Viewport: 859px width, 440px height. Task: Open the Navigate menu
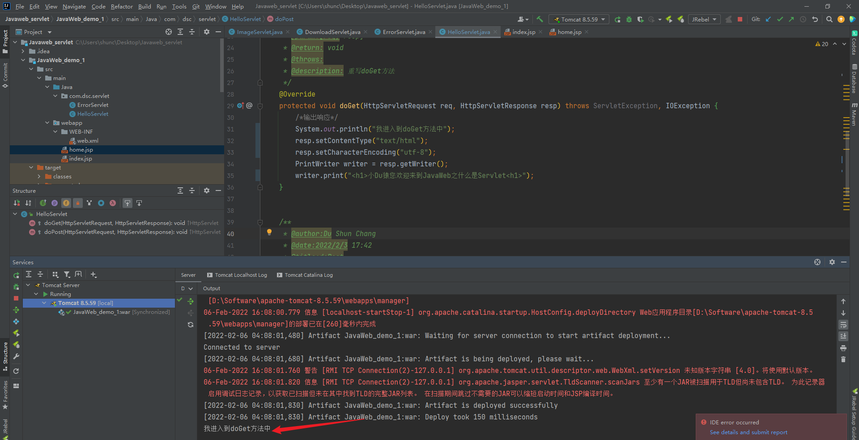pos(74,6)
